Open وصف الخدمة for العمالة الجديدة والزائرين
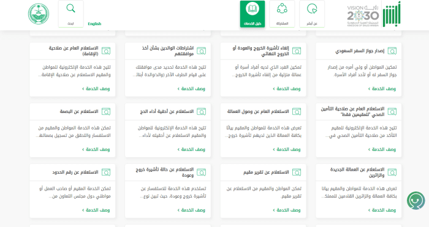 (382, 210)
